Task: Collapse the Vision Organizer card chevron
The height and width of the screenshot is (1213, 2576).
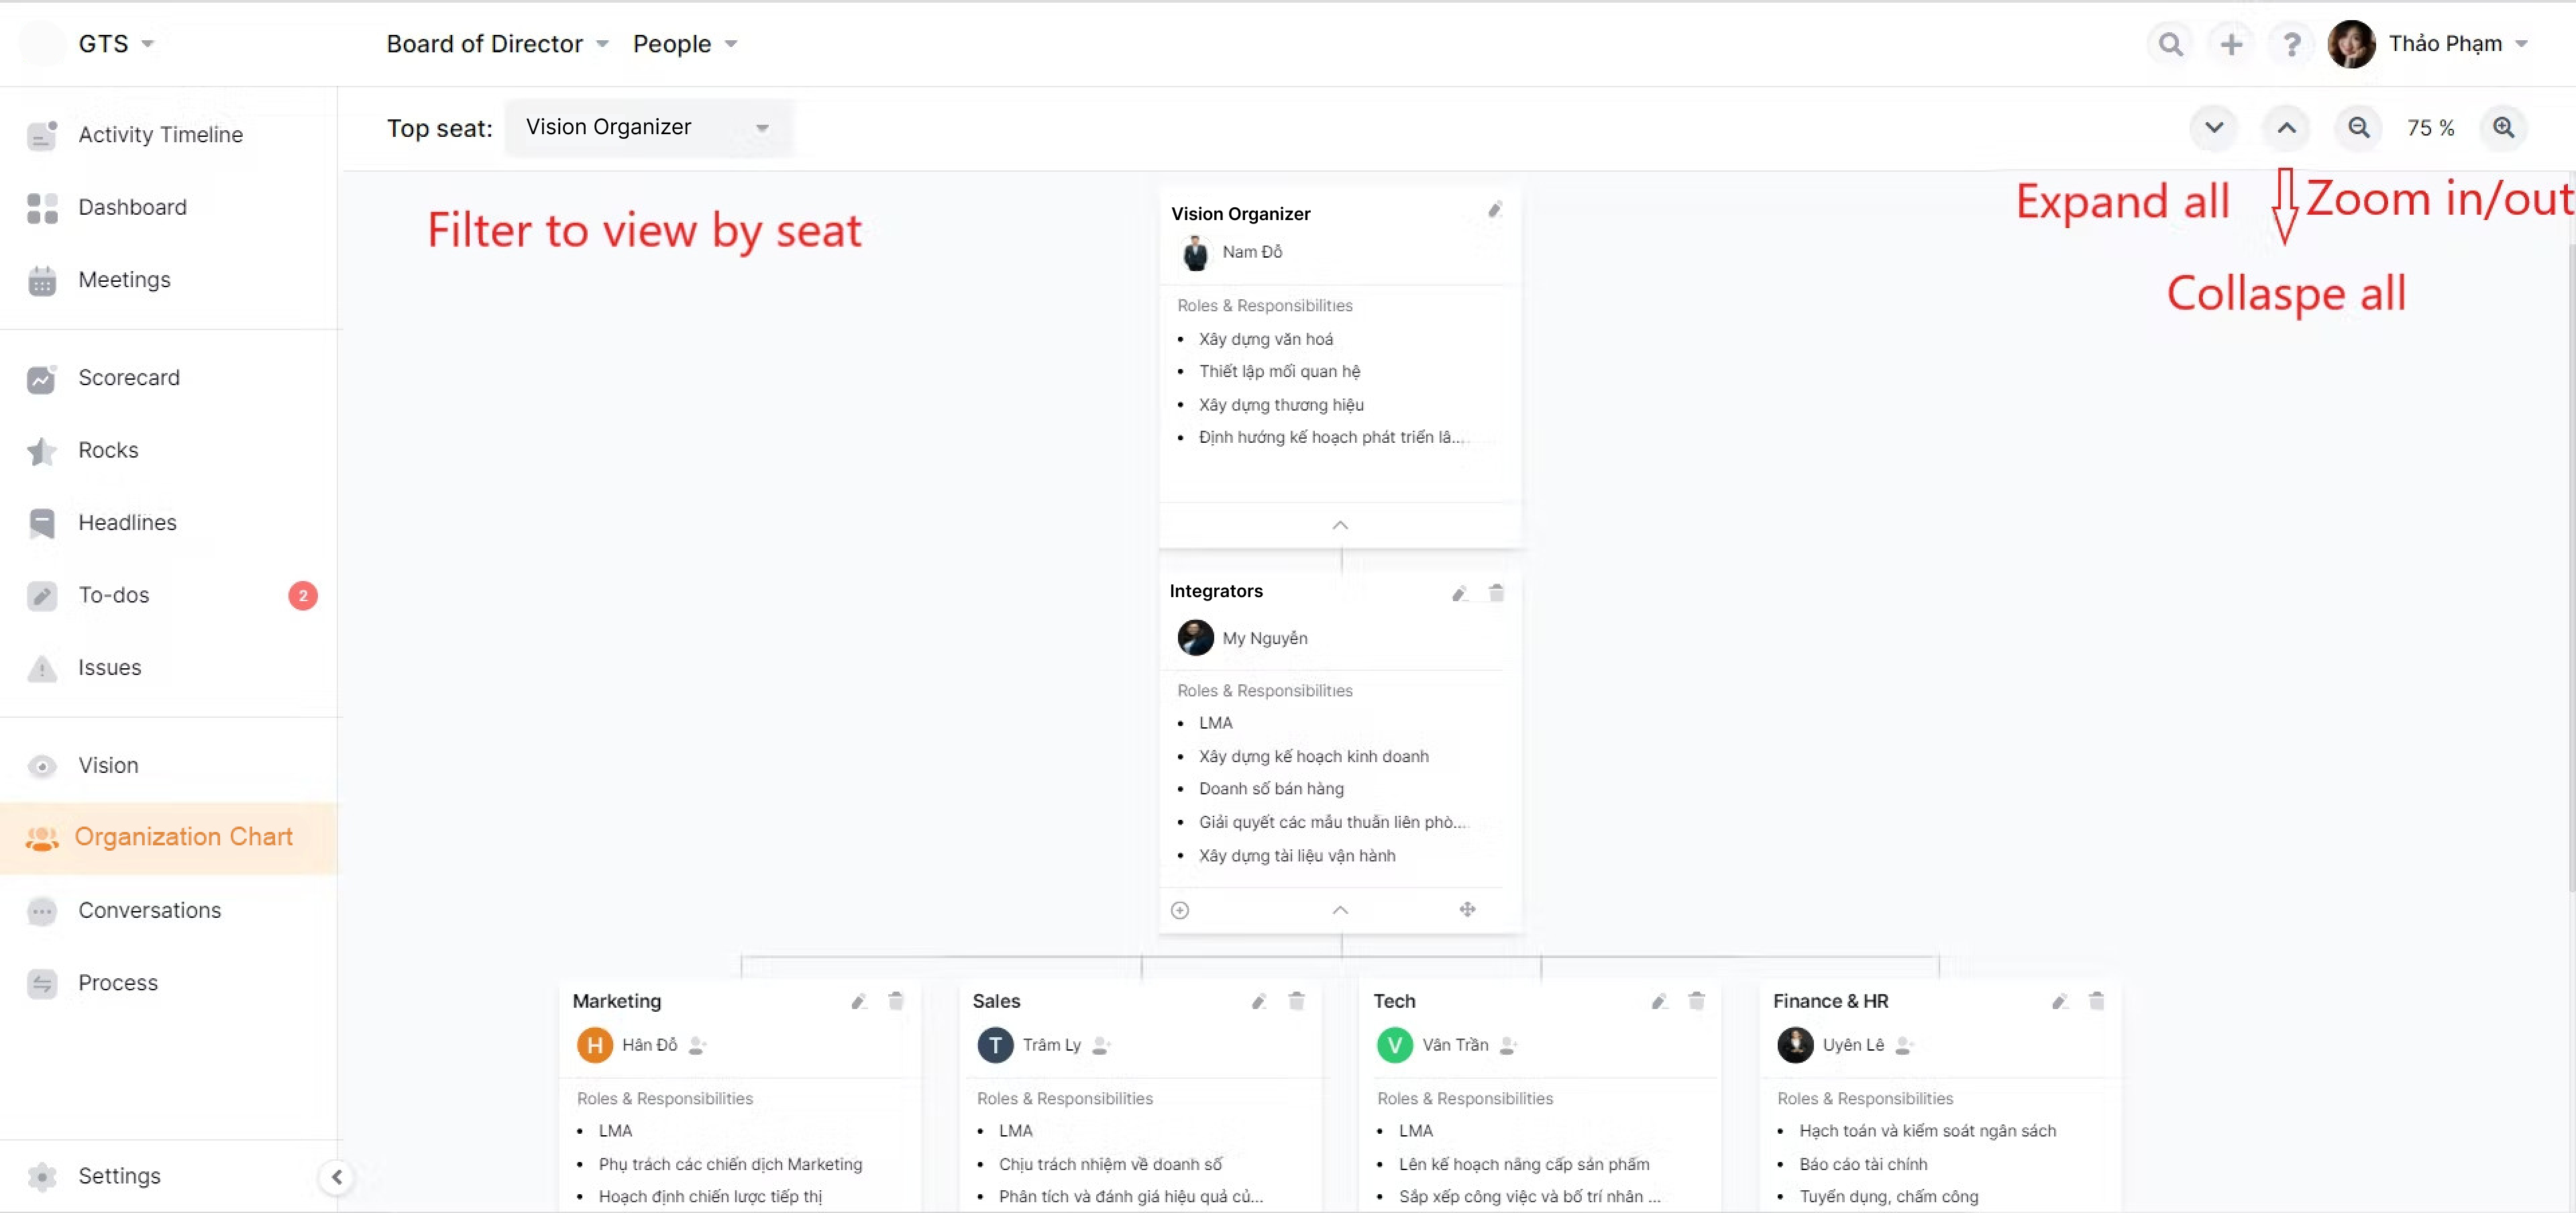Action: coord(1340,525)
